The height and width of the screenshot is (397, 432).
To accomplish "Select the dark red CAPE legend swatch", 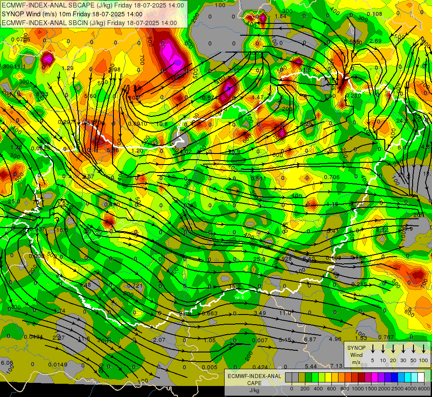I will click(361, 377).
